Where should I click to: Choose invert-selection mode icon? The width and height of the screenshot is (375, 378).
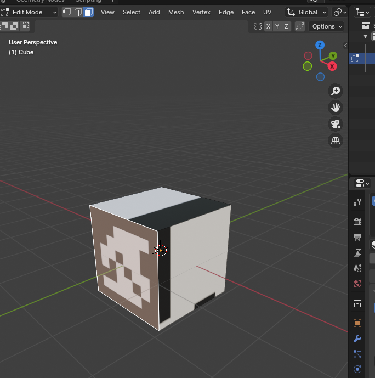pyautogui.click(x=14, y=26)
